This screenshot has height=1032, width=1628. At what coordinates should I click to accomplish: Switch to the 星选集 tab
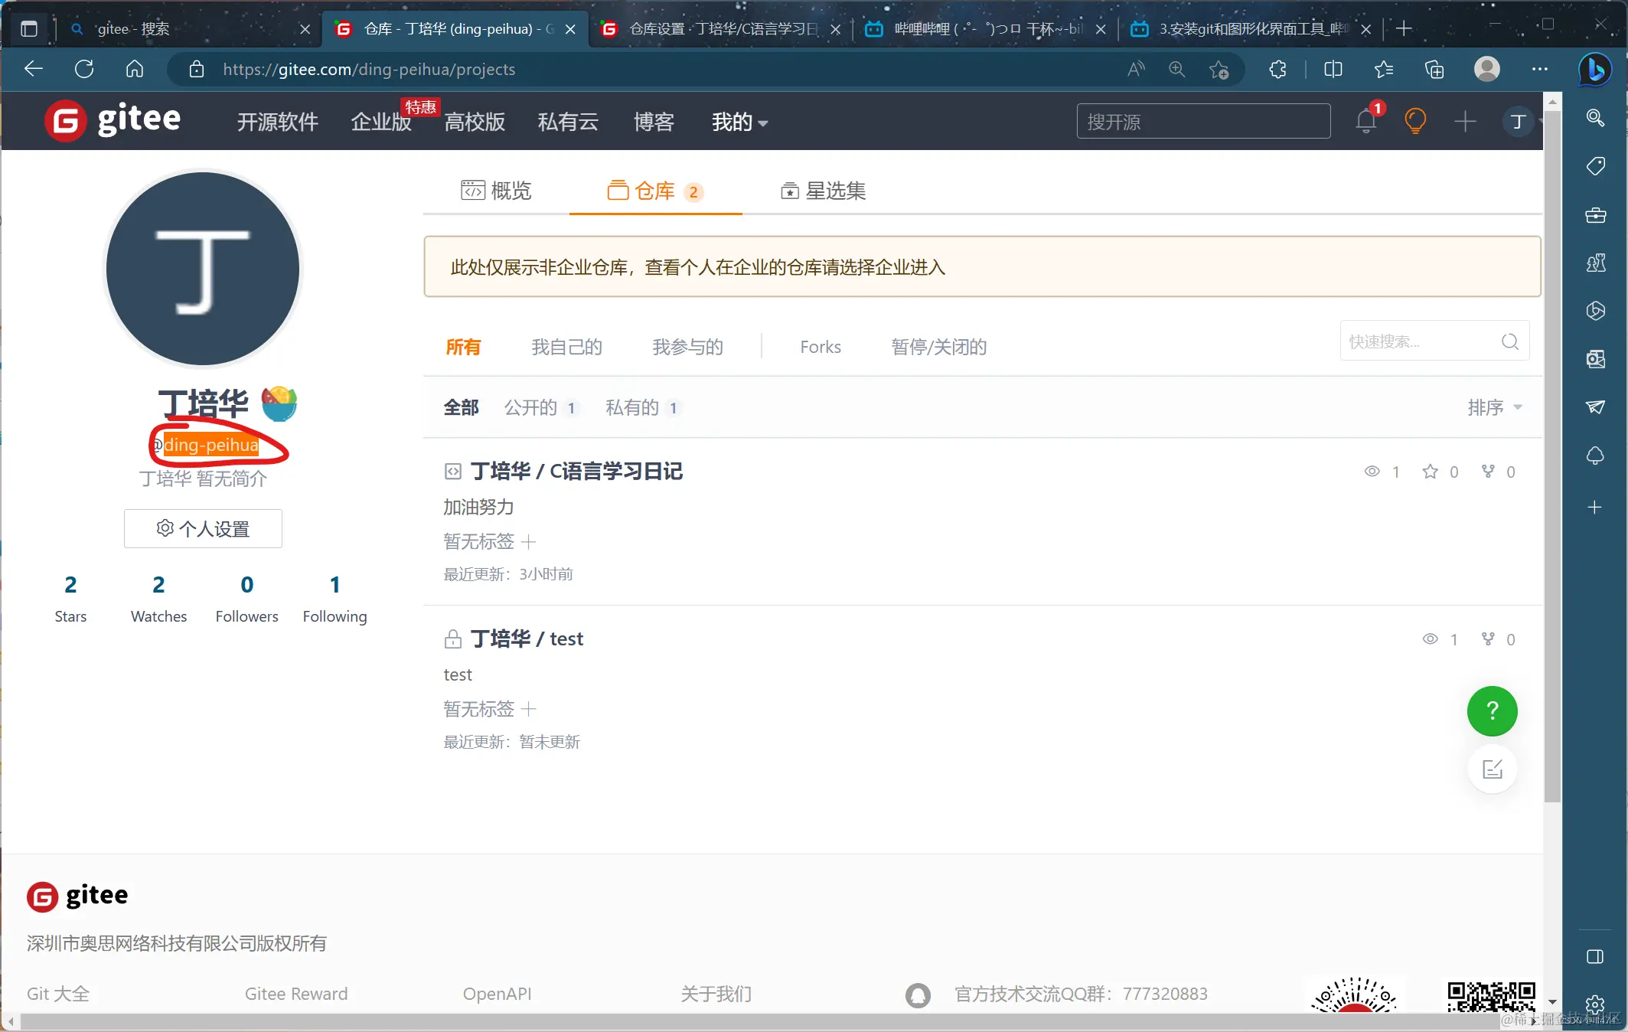(x=823, y=191)
